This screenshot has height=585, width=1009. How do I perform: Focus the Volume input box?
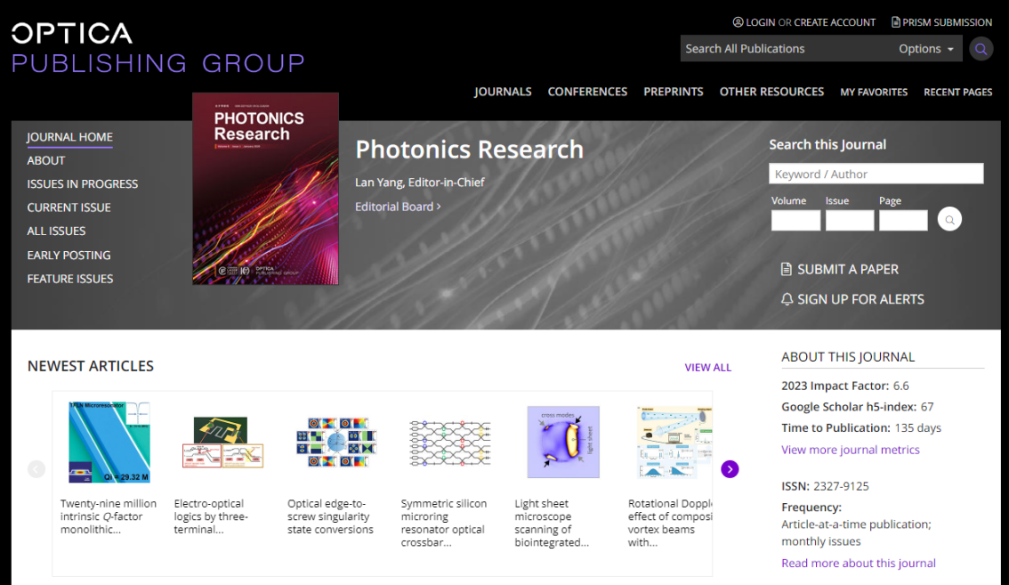795,220
